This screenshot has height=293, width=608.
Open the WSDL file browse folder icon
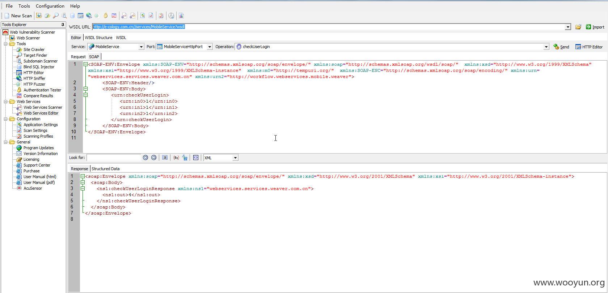pyautogui.click(x=578, y=27)
